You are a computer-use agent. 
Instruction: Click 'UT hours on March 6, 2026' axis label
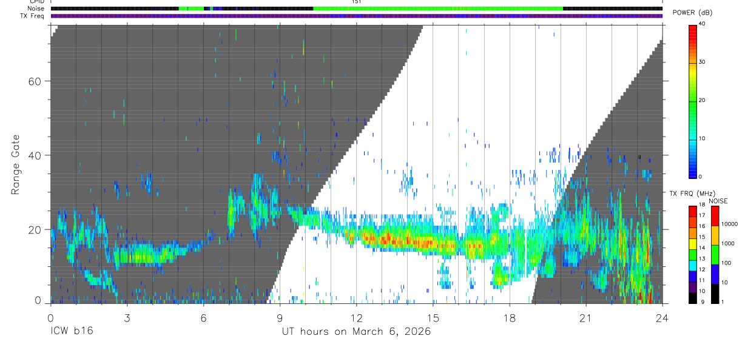point(356,332)
